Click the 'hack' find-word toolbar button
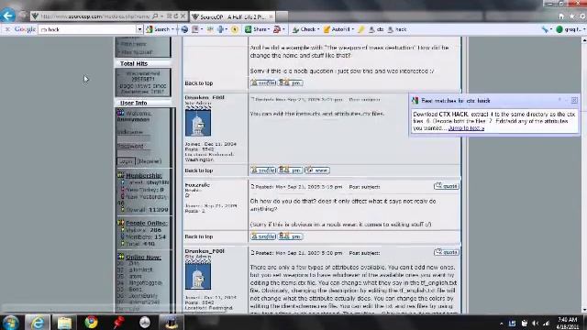The height and width of the screenshot is (330, 587). pos(397,29)
